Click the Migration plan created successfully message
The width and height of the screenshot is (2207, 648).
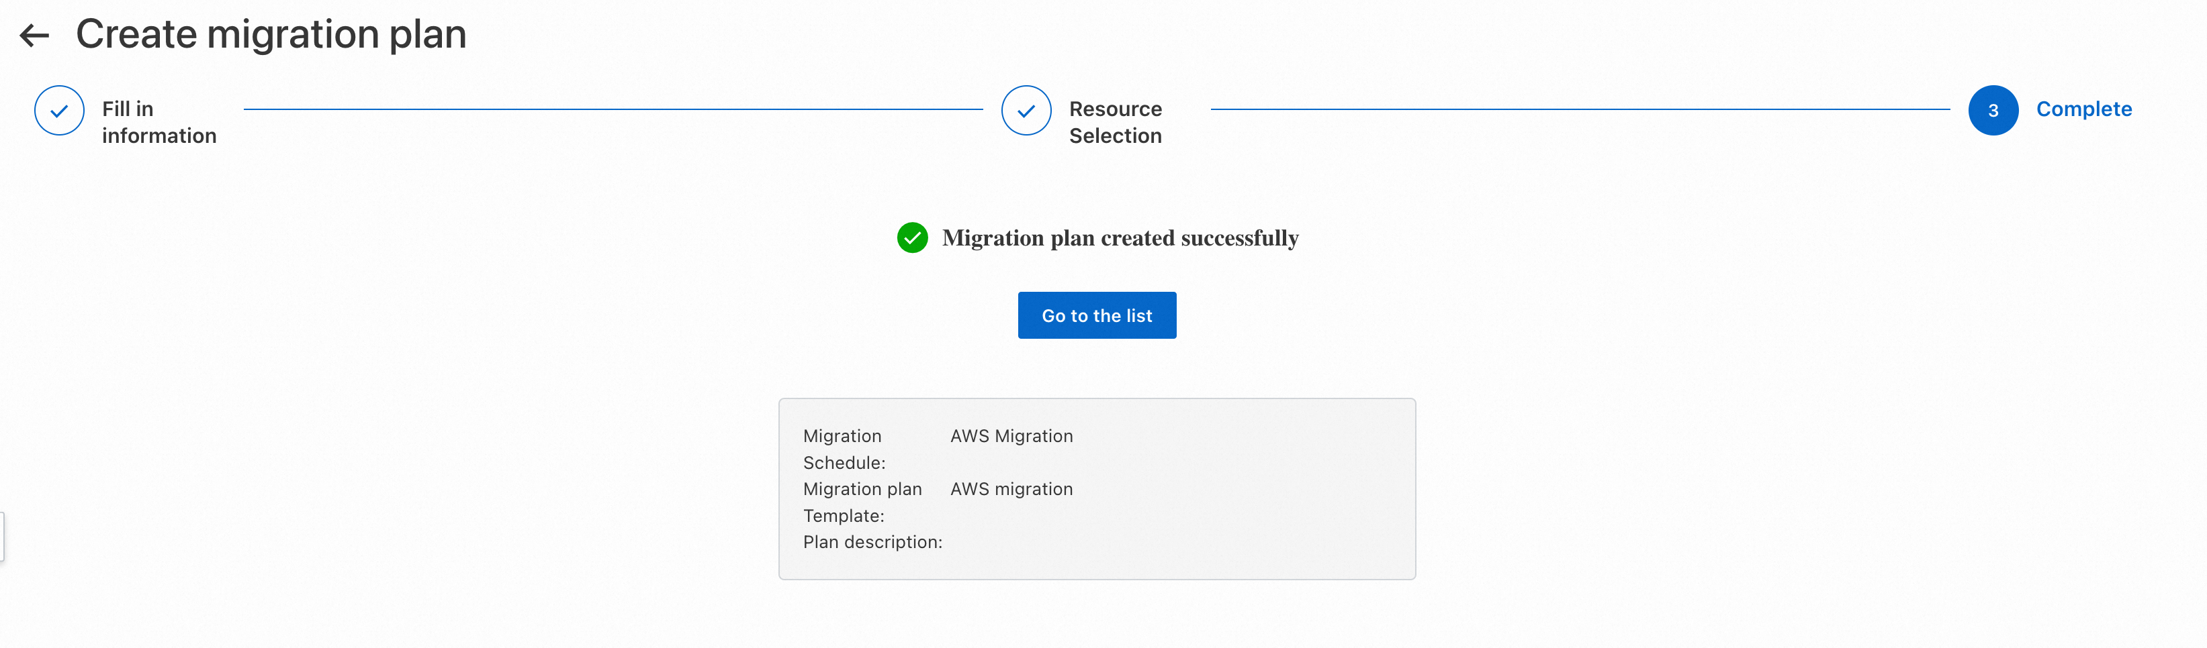coord(1120,238)
